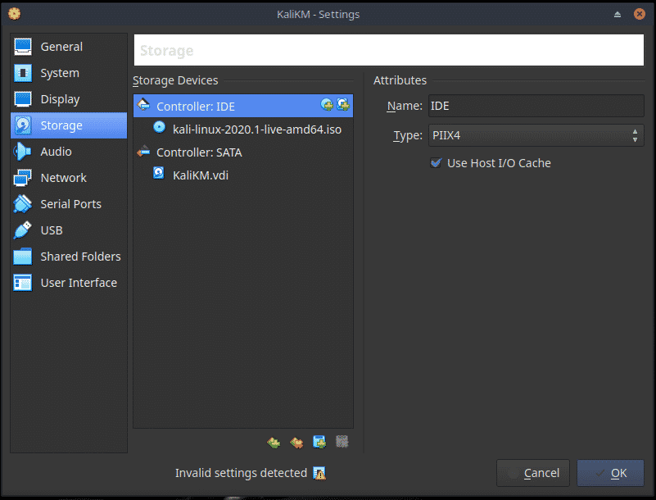
Task: Select the kali-linux-2020.1 ISO optical disc
Action: (256, 129)
